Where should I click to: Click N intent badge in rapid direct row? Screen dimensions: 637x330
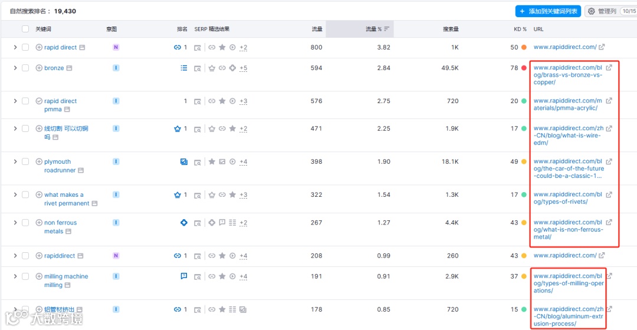tap(116, 47)
